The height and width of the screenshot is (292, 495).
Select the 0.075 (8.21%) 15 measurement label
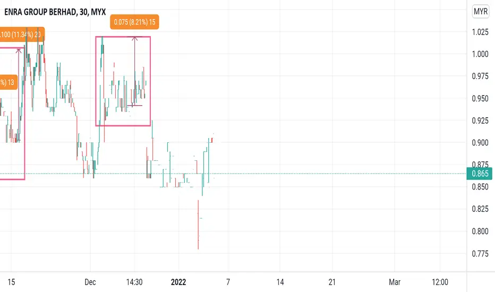(x=134, y=22)
